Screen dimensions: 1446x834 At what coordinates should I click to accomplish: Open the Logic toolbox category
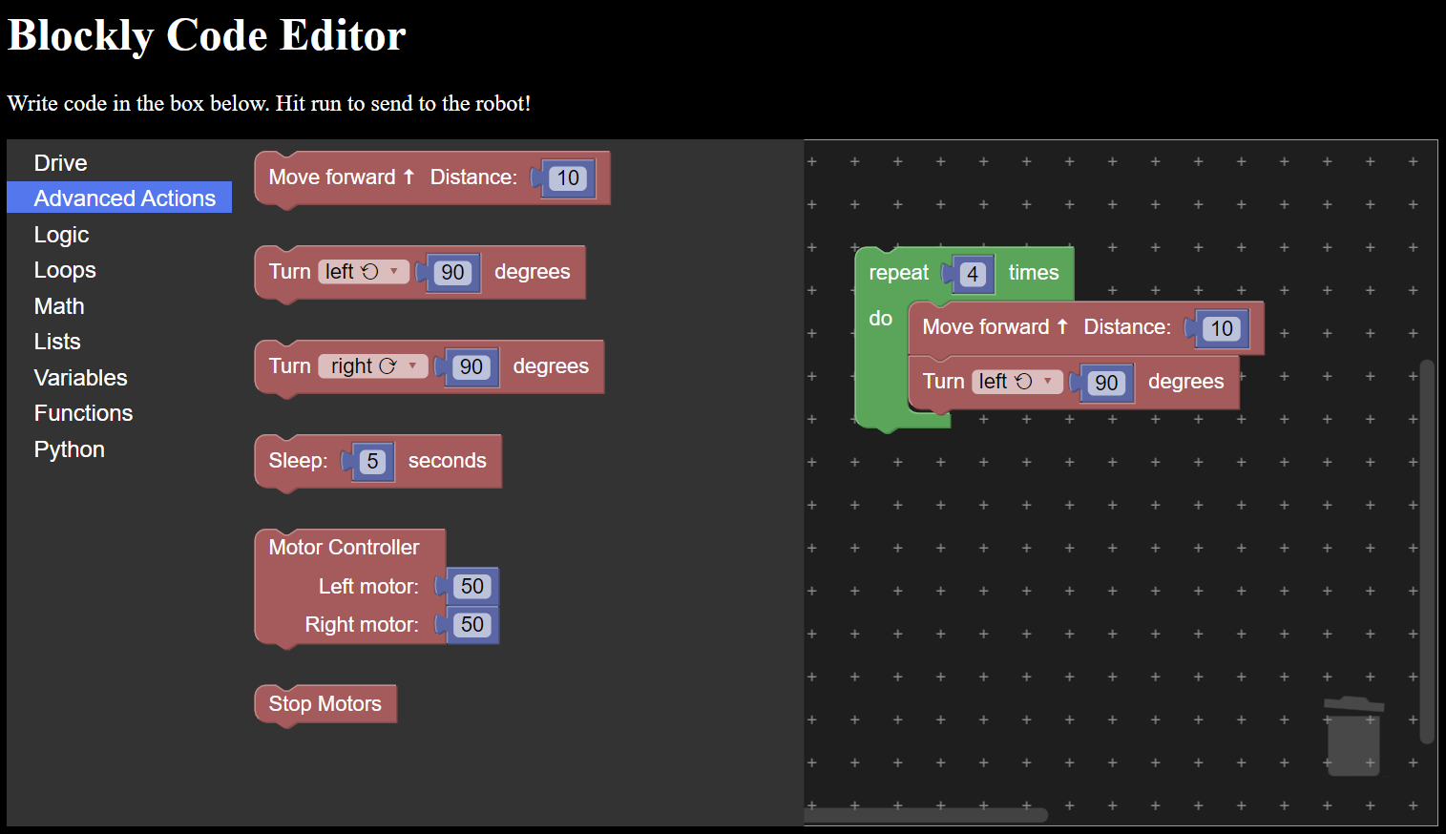pos(61,235)
